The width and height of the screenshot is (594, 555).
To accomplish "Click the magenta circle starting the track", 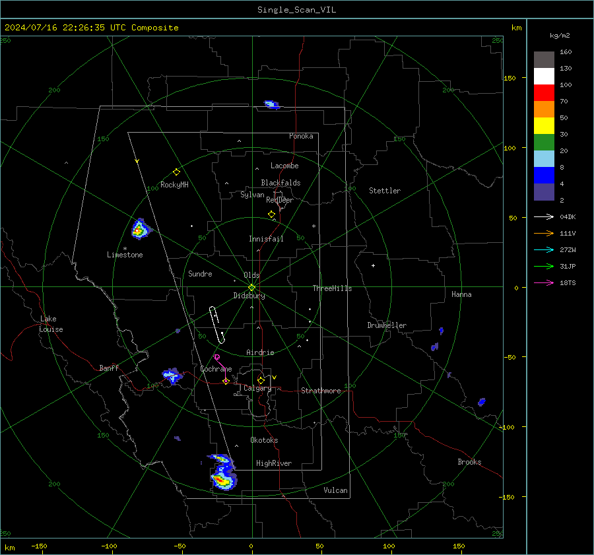I will click(x=216, y=357).
